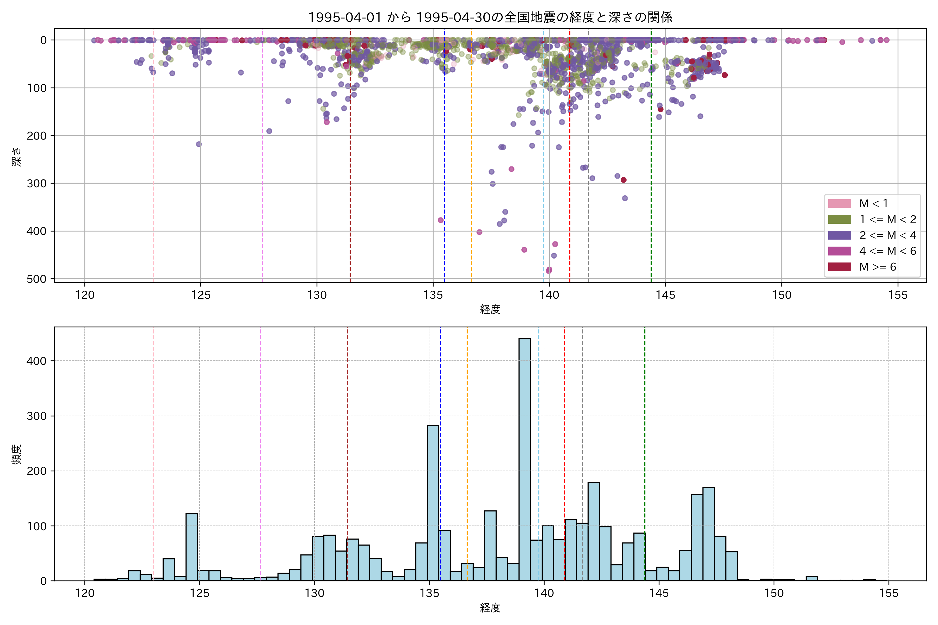Click the 500 depth tick label
Viewport: 938px width, 625px height.
coord(37,279)
